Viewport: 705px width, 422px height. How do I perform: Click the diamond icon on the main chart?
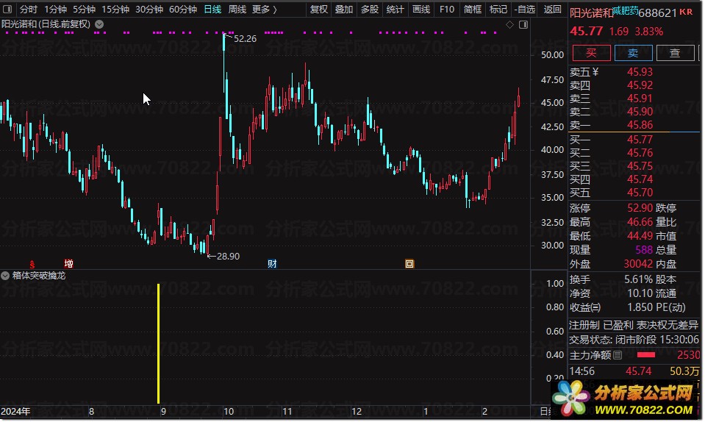coord(509,25)
